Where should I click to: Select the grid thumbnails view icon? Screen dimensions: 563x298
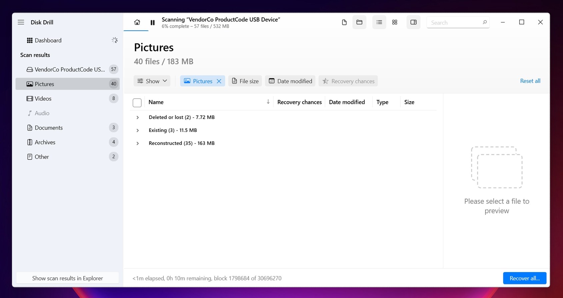coord(395,22)
